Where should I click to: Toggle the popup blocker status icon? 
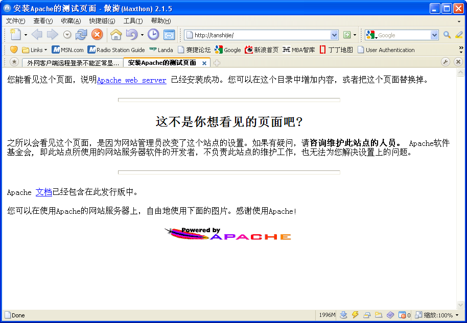pos(402,315)
